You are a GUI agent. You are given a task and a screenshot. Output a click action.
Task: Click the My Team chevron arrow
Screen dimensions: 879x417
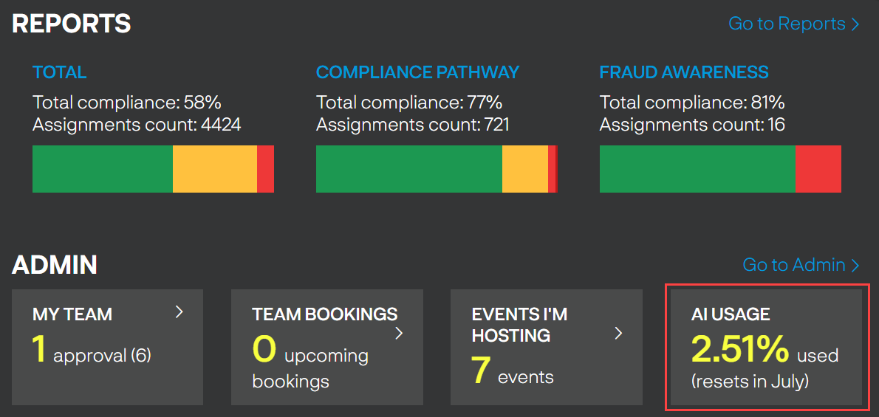(179, 312)
